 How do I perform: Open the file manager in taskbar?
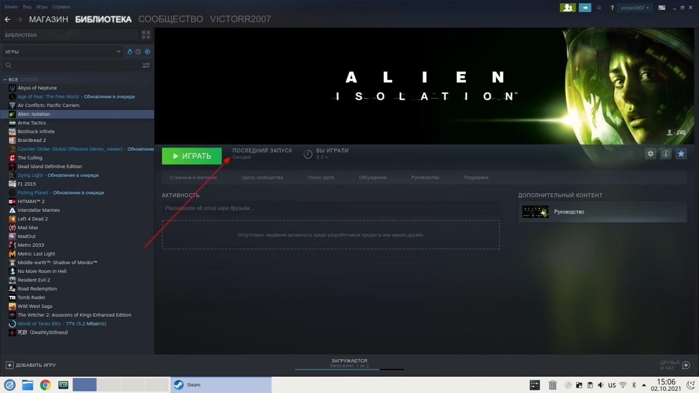tap(27, 385)
